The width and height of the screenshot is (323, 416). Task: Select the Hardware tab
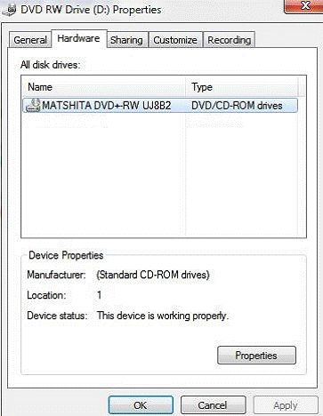pyautogui.click(x=78, y=38)
